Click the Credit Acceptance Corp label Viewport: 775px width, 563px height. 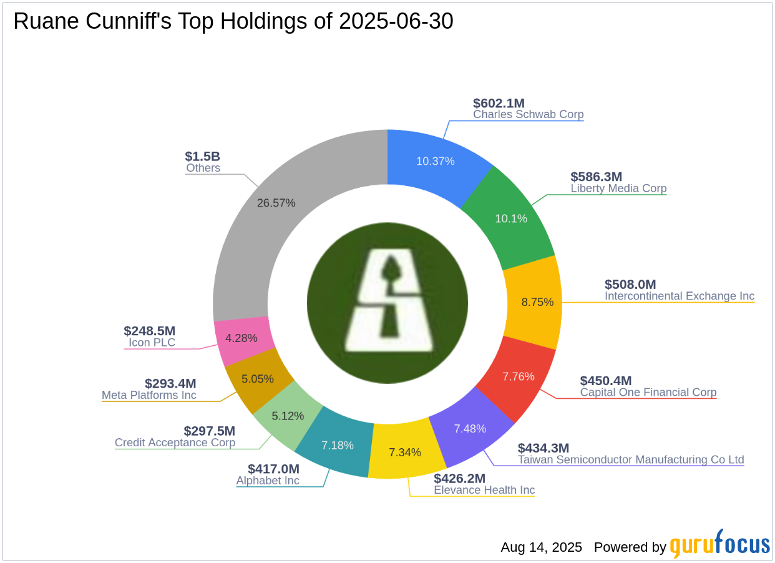coord(175,443)
